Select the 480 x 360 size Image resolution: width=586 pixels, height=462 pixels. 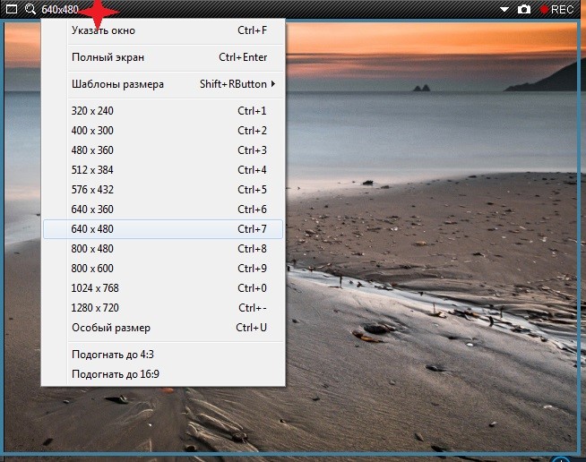pos(163,150)
